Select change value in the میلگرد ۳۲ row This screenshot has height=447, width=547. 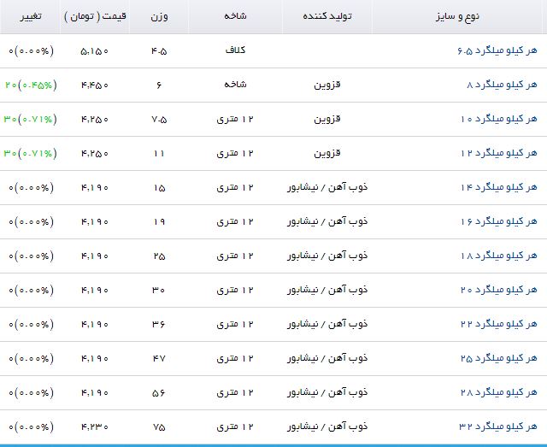tap(31, 427)
